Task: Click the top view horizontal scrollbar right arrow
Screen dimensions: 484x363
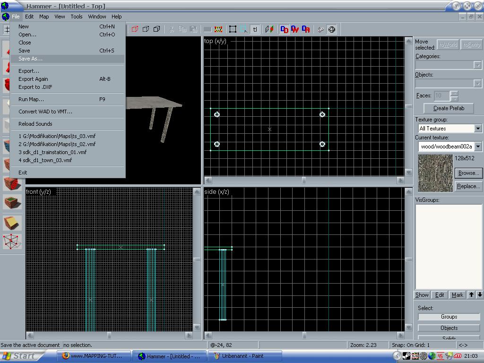Action: [x=401, y=180]
